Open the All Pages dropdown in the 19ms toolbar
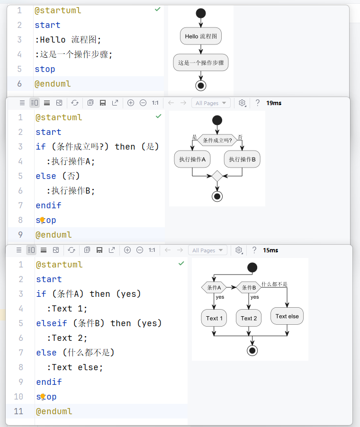 (211, 103)
